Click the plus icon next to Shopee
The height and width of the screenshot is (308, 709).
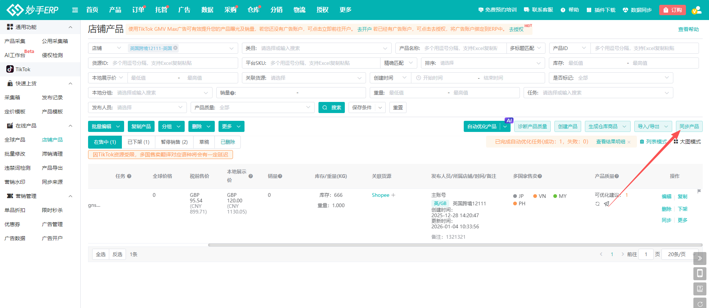coord(394,195)
